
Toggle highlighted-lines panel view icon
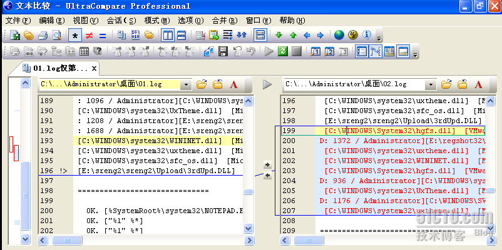pos(389,51)
